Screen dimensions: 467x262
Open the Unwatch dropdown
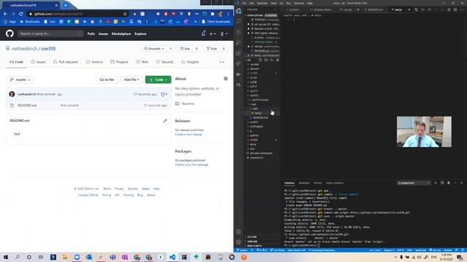154,49
